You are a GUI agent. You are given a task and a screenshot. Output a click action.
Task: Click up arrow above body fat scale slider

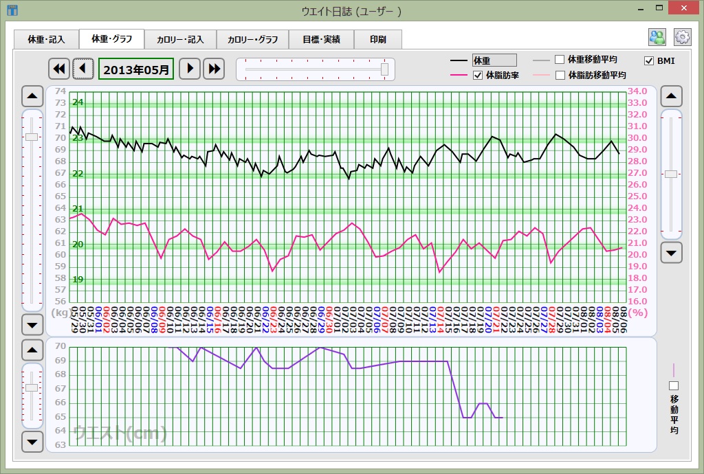[671, 96]
